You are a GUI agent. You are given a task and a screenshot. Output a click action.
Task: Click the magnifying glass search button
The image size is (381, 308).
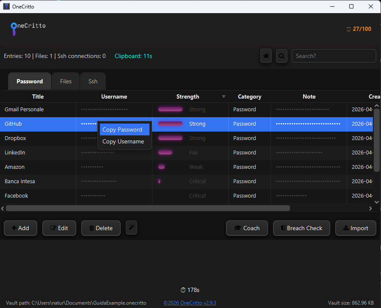click(282, 56)
